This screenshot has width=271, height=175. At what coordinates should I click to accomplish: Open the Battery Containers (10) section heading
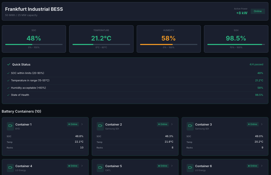[x=21, y=111]
